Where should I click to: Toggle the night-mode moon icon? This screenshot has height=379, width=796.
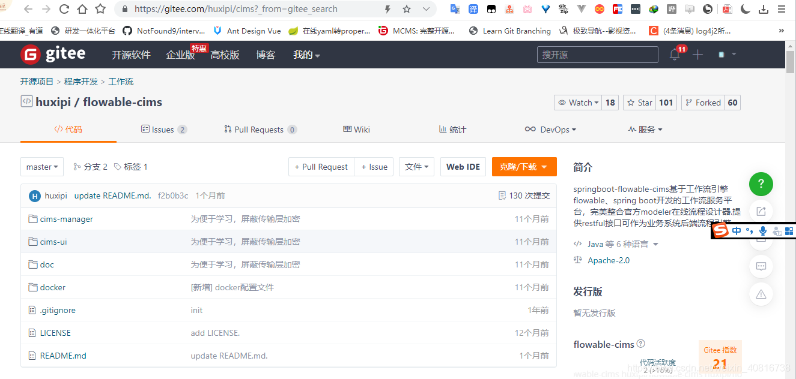pyautogui.click(x=746, y=9)
